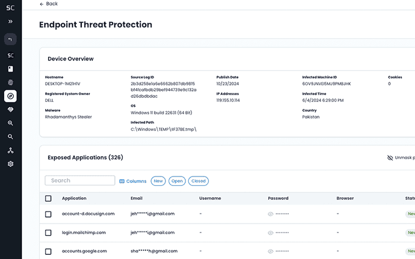The width and height of the screenshot is (415, 259).
Task: Click the IP address 119.155.10.114
Action: coord(228,100)
